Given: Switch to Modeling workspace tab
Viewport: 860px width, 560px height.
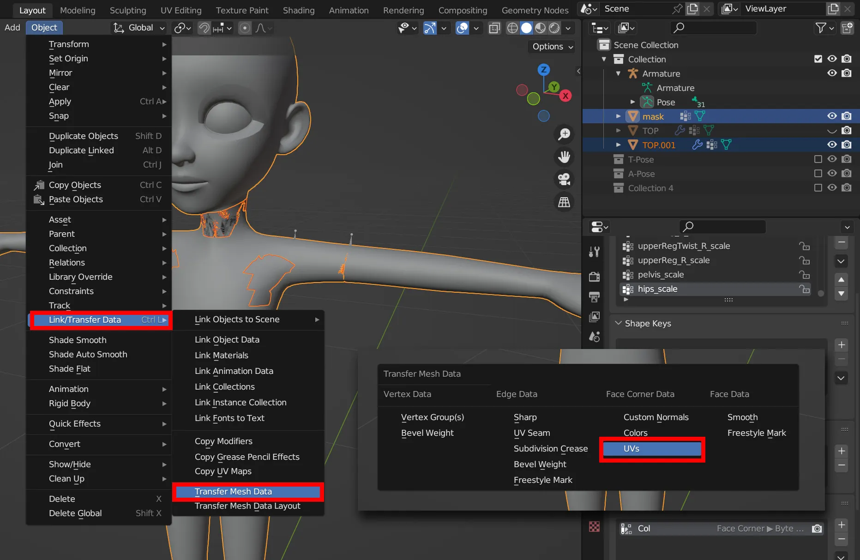Looking at the screenshot, I should coord(78,10).
